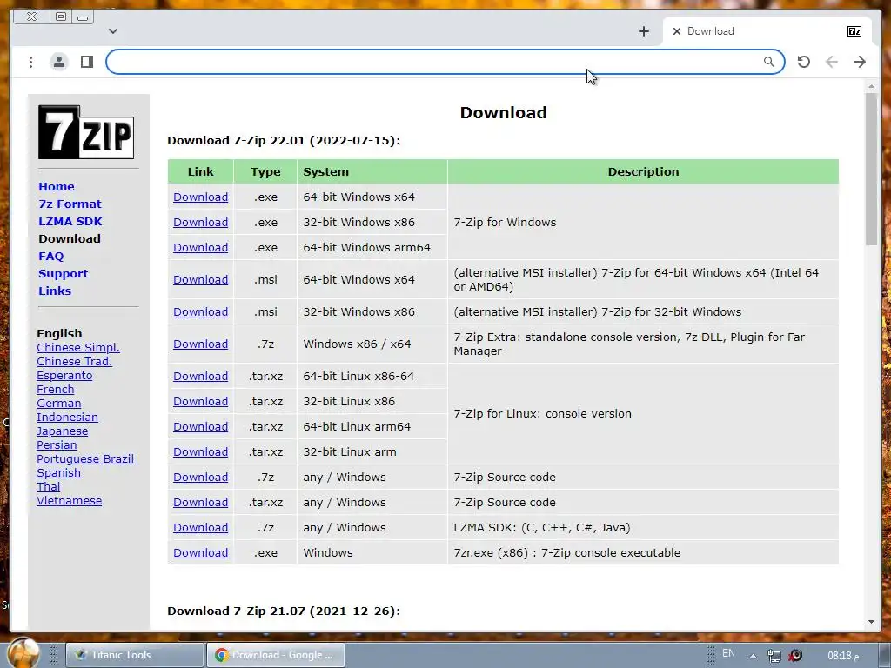This screenshot has width=891, height=668.
Task: Click the page scrollbar thumb
Action: 871,170
